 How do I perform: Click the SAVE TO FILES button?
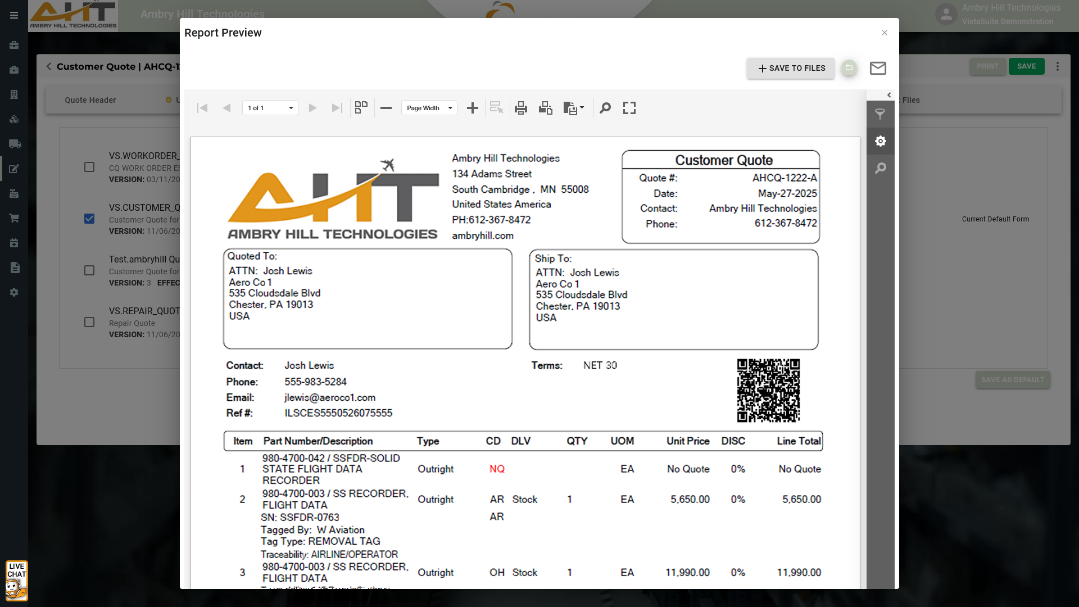(x=791, y=68)
